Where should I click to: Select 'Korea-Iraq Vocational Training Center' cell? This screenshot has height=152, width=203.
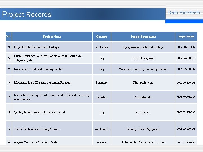click(x=52, y=69)
